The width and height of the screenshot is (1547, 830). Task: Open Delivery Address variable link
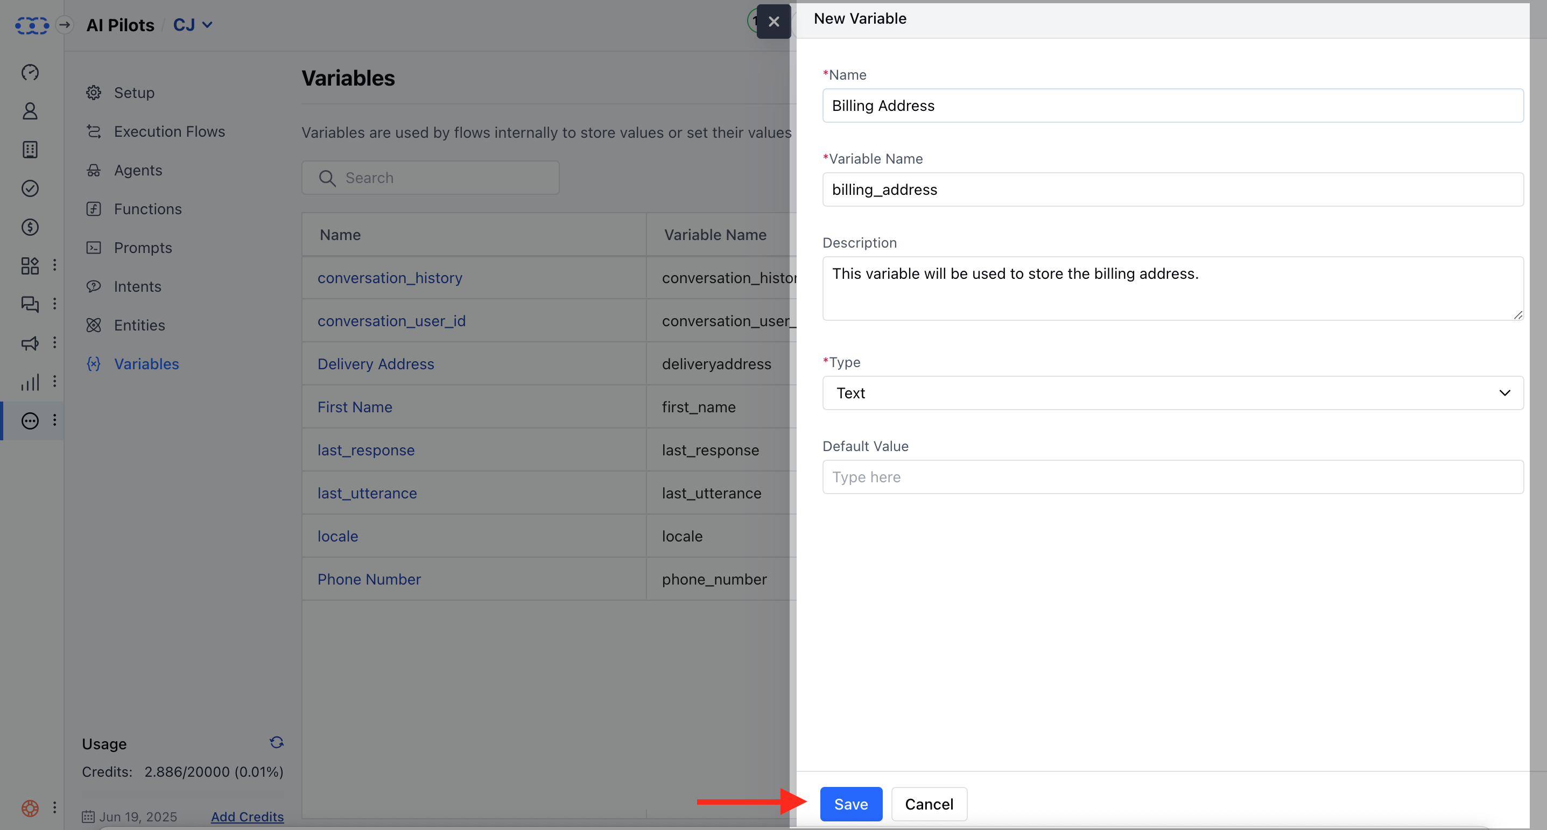[376, 364]
